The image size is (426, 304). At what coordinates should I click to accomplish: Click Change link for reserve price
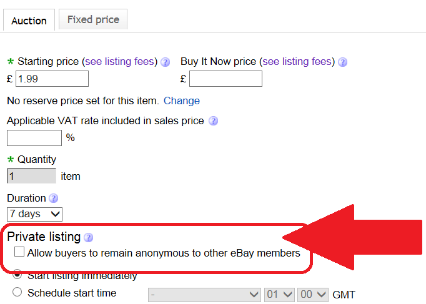pyautogui.click(x=182, y=101)
